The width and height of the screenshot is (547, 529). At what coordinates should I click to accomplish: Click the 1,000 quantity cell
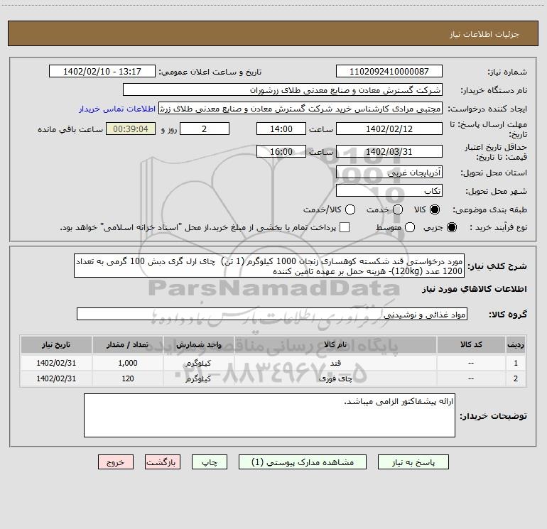(x=128, y=363)
